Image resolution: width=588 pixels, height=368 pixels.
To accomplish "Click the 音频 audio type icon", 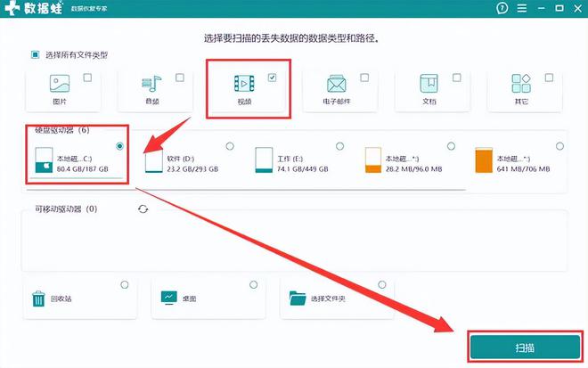I will click(151, 83).
